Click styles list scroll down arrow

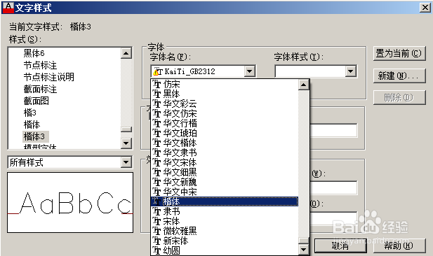pyautogui.click(x=126, y=143)
